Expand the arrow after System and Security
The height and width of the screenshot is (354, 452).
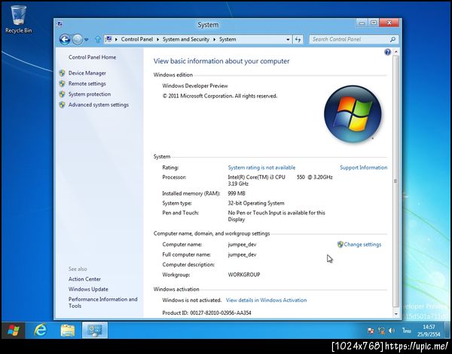215,39
